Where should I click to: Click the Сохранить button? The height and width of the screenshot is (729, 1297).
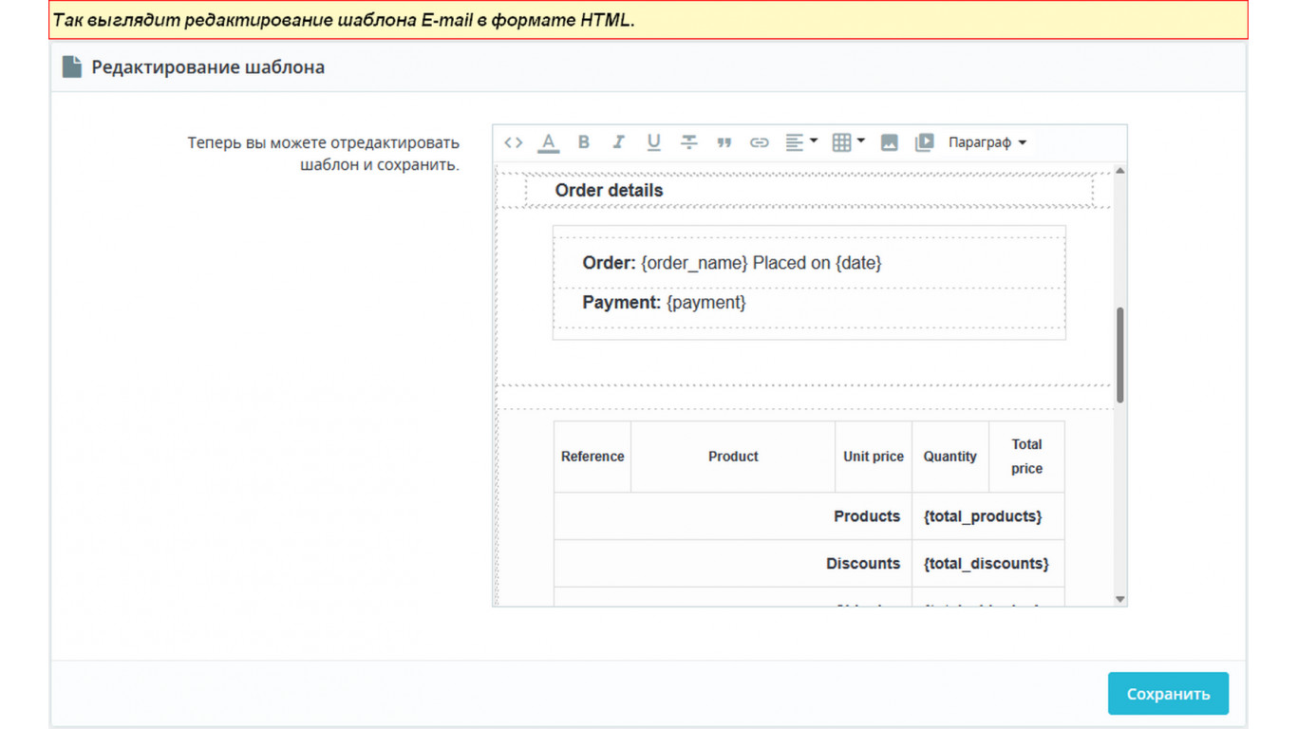pyautogui.click(x=1167, y=694)
